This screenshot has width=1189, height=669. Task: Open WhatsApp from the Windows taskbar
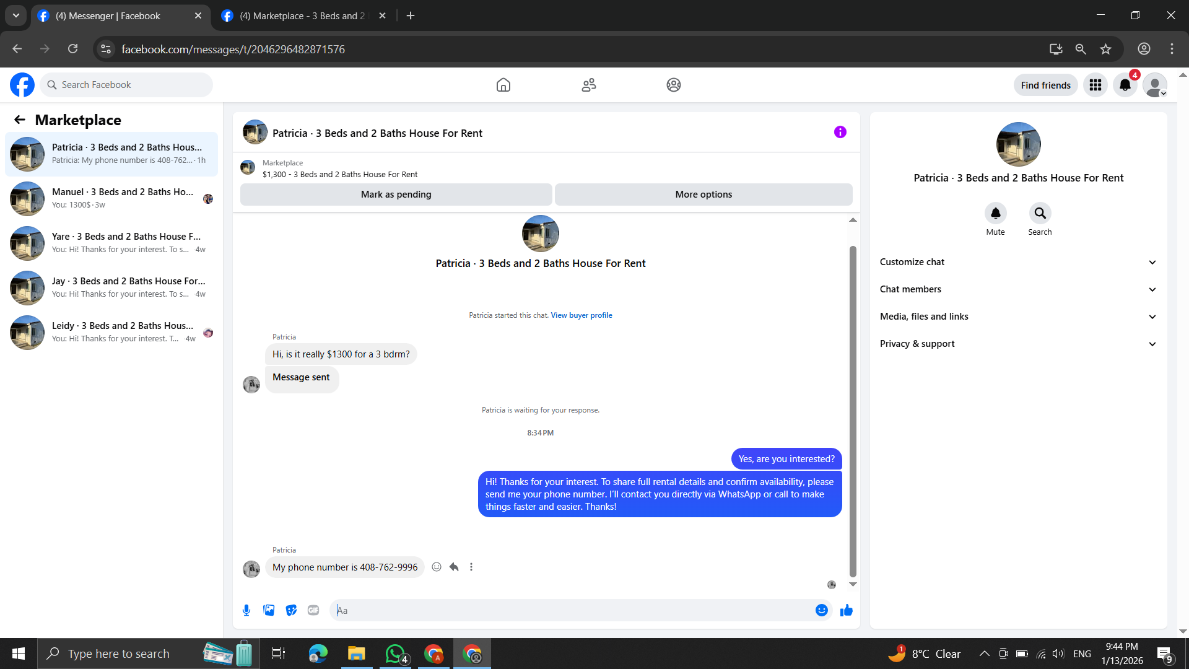tap(395, 654)
